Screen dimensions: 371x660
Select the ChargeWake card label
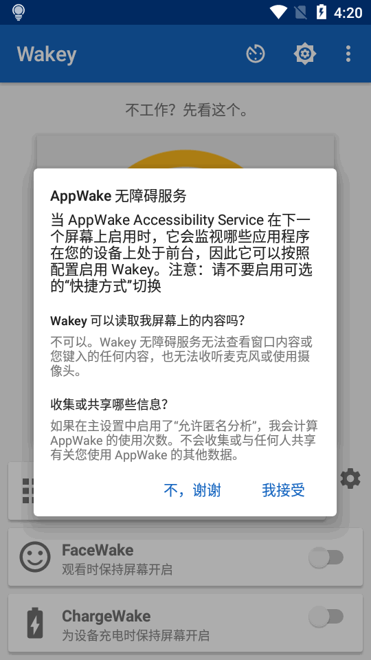[x=106, y=616]
